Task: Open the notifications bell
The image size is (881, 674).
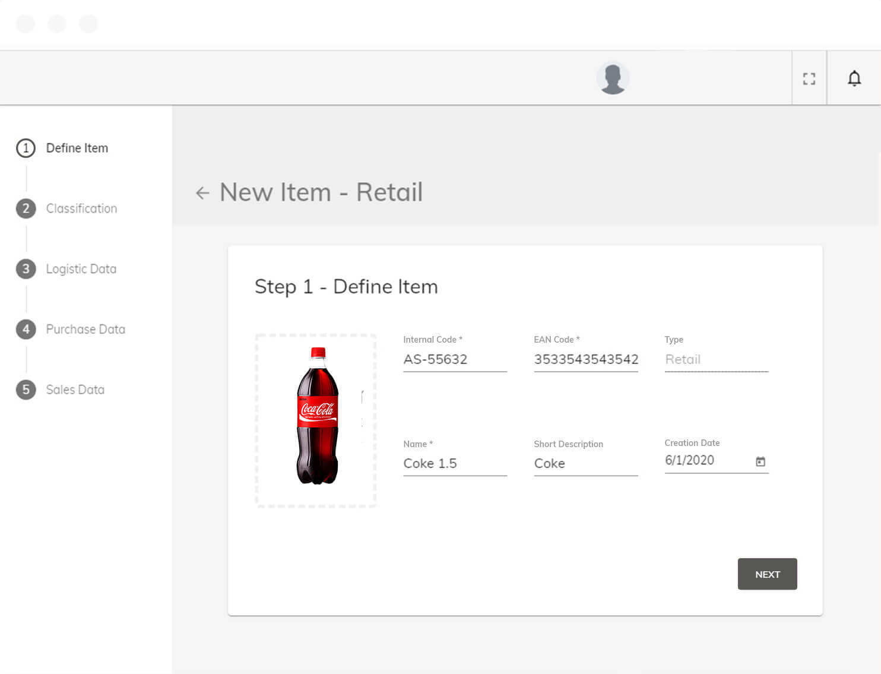Action: (x=854, y=78)
